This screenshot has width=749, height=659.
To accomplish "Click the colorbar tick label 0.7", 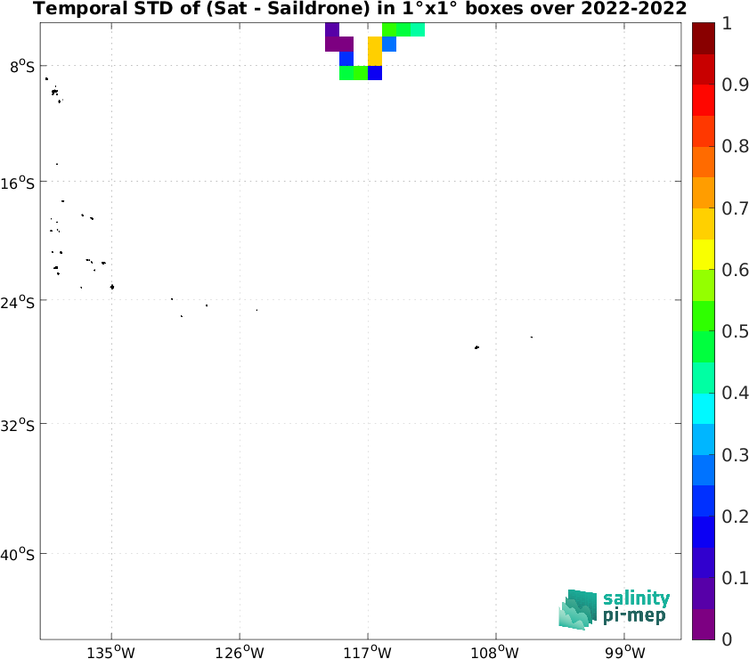I will coord(735,207).
